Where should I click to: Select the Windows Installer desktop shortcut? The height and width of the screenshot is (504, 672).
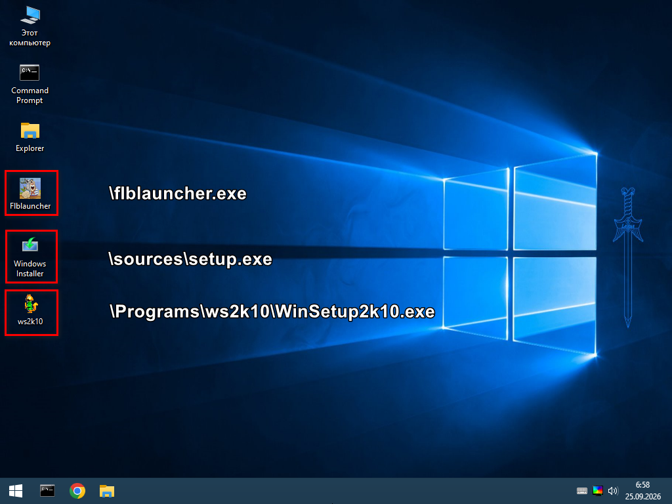coord(30,257)
